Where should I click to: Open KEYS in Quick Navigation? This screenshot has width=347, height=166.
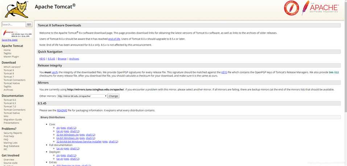[x=42, y=59]
